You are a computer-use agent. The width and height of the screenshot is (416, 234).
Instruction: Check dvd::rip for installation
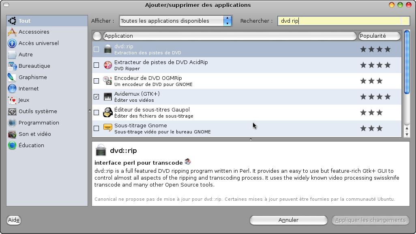tap(96, 49)
